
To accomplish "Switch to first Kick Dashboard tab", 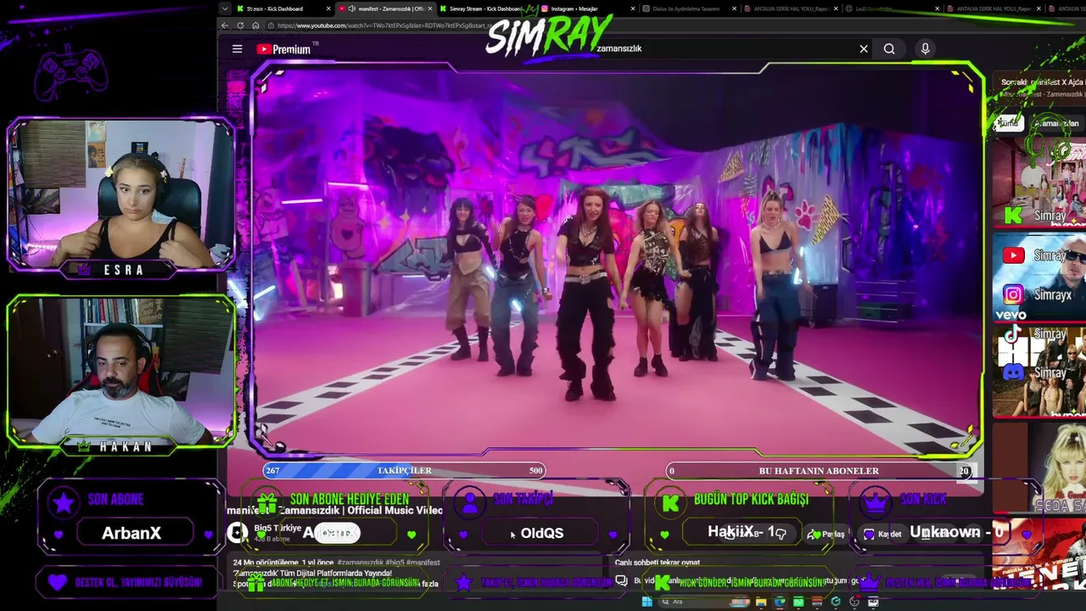I will [x=275, y=8].
